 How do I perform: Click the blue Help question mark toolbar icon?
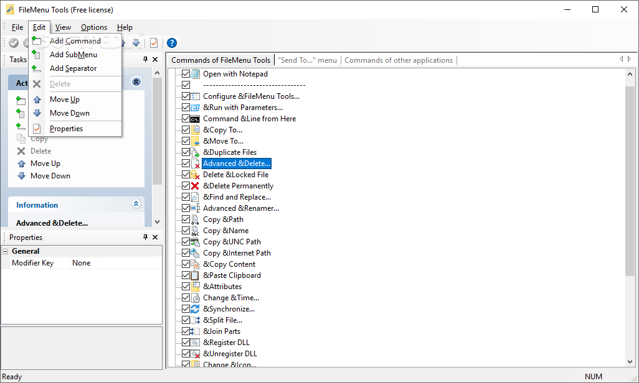(172, 43)
